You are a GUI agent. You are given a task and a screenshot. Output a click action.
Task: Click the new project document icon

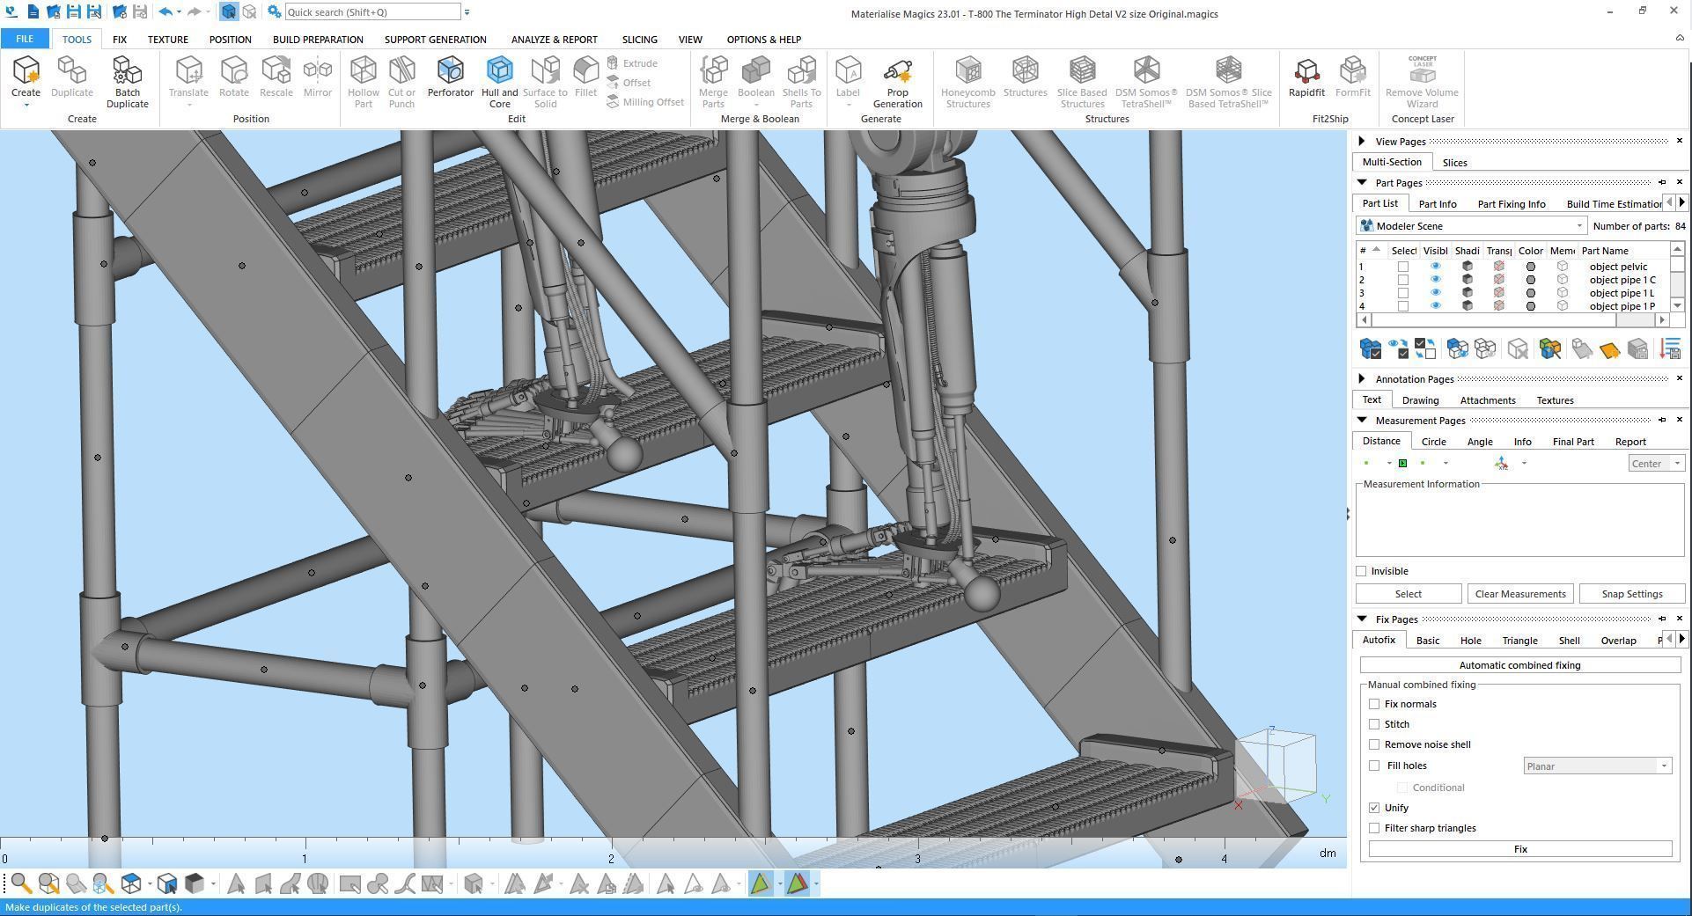pos(33,12)
